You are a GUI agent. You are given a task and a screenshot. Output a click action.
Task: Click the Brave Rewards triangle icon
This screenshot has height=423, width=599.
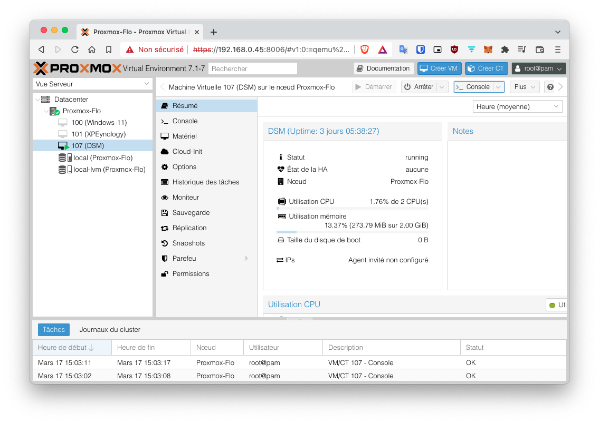point(383,50)
